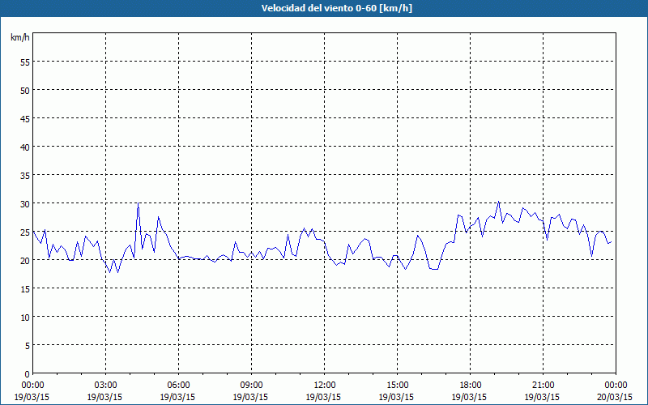
Task: Select the 20 value on y-axis
Action: [25, 260]
